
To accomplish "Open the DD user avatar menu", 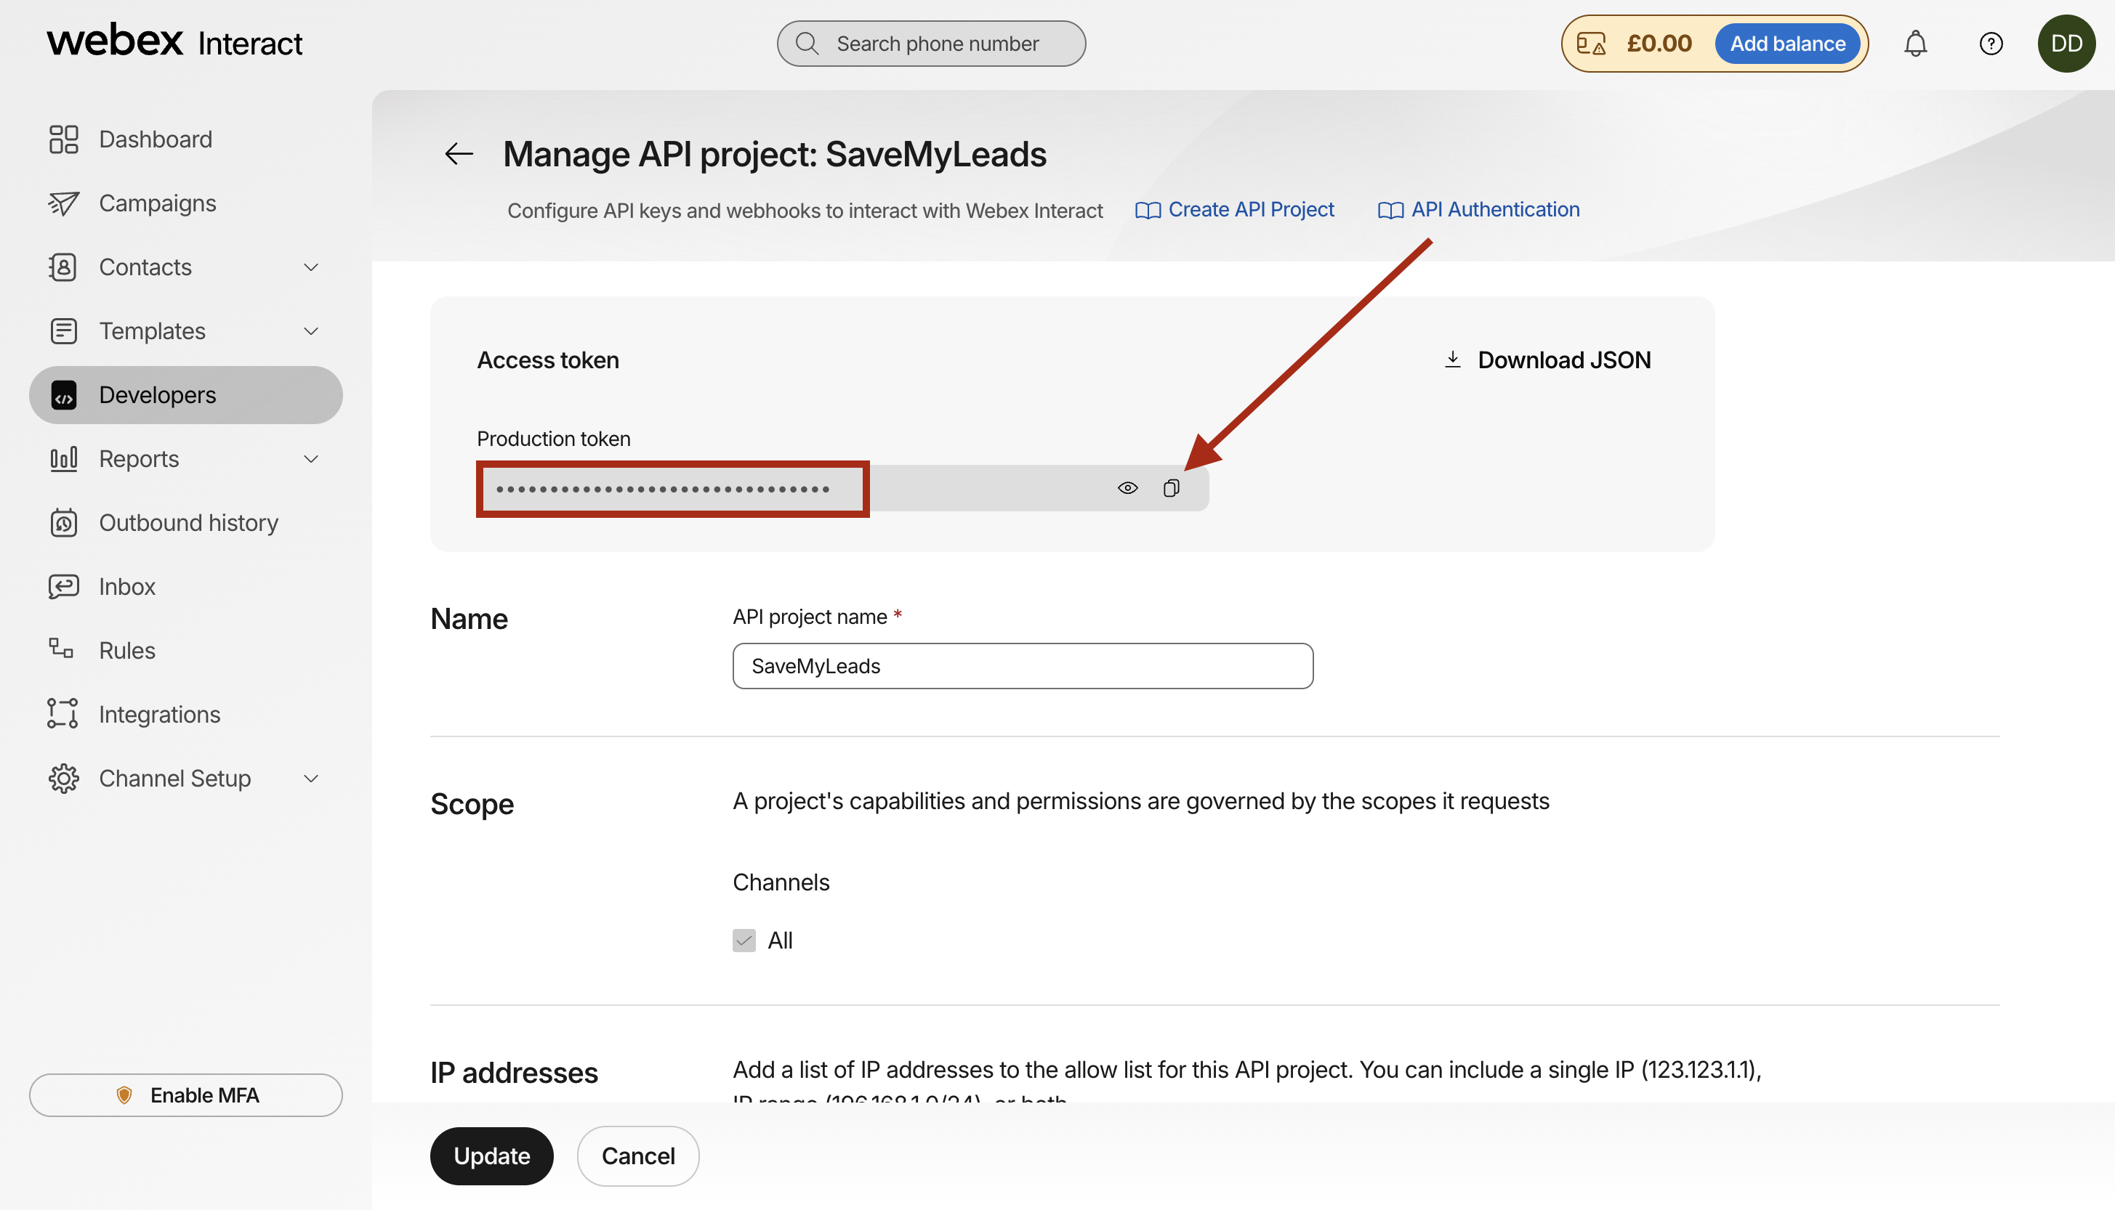I will click(x=2066, y=44).
